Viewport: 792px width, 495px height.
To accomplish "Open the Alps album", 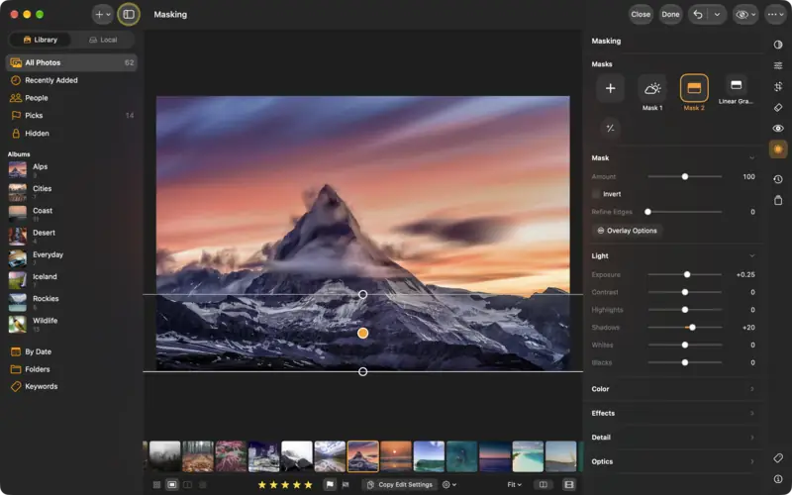I will (71, 169).
